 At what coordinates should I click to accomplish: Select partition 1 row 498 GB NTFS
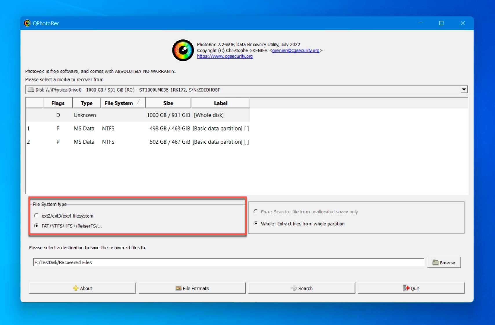[138, 128]
